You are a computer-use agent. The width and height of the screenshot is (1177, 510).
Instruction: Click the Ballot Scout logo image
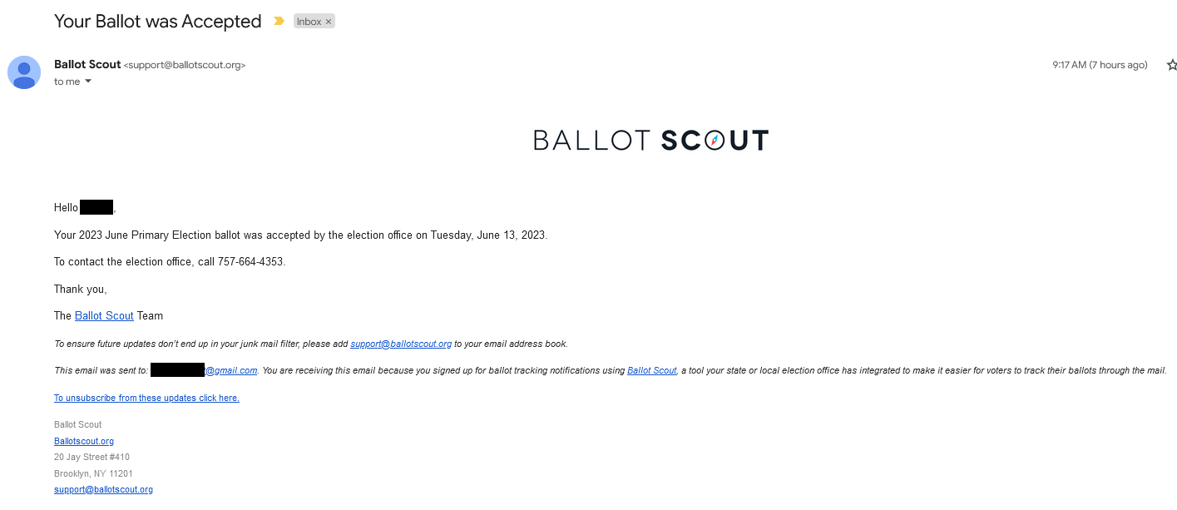[x=650, y=140]
